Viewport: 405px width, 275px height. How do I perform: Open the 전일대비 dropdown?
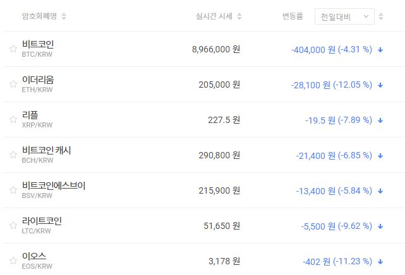344,16
